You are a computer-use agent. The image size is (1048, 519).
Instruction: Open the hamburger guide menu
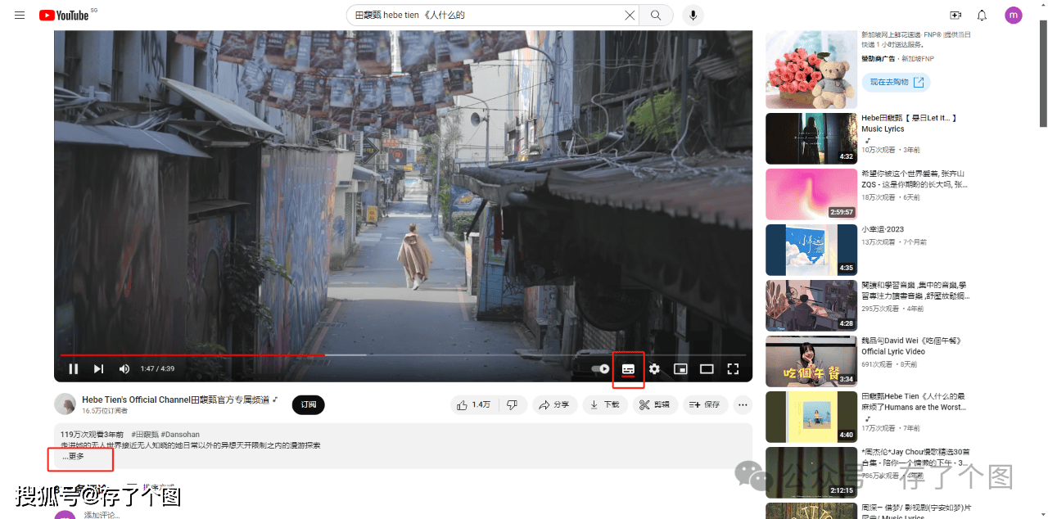pos(20,15)
